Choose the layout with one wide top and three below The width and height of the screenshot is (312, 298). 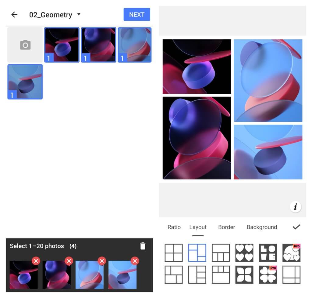221,253
